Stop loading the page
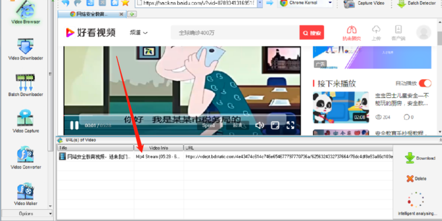442x221 pixels. [102, 3]
